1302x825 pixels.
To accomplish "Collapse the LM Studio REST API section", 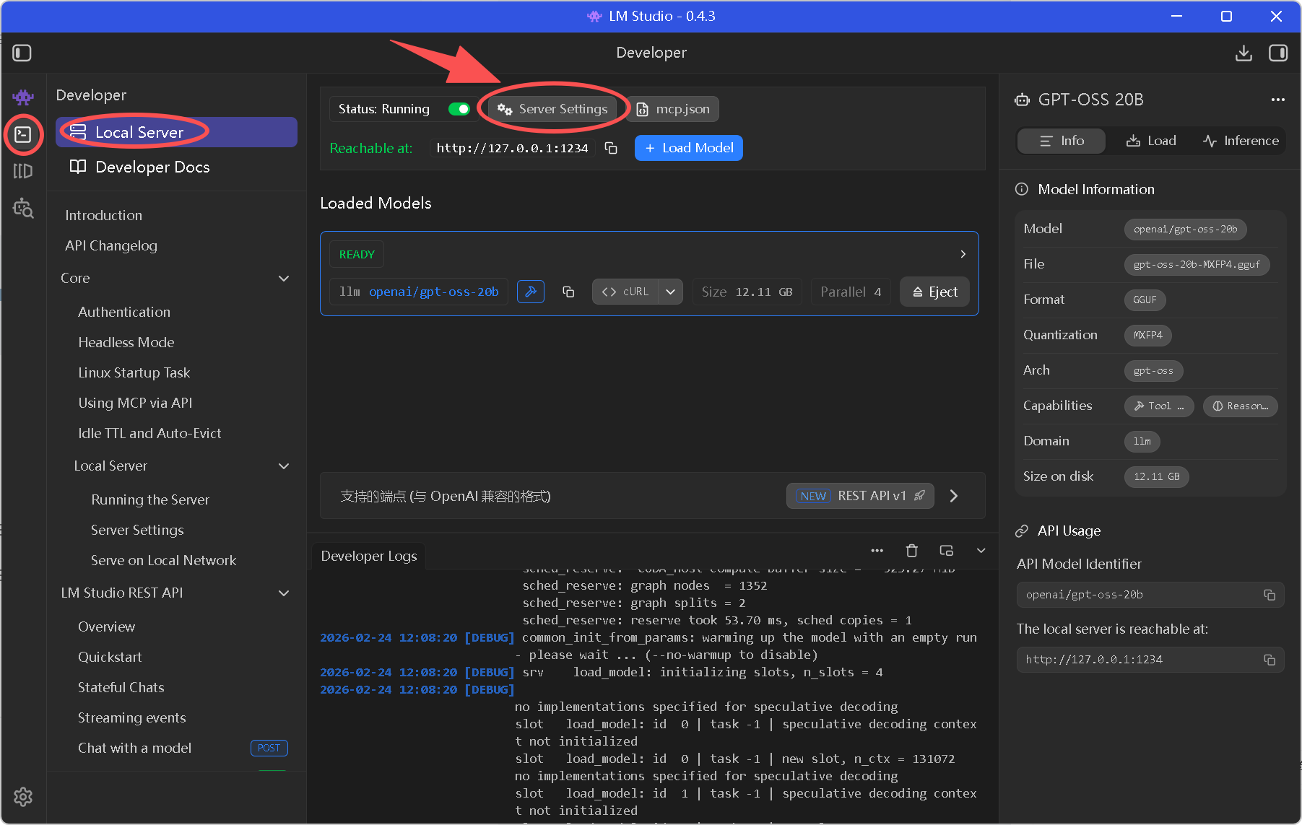I will pos(284,593).
